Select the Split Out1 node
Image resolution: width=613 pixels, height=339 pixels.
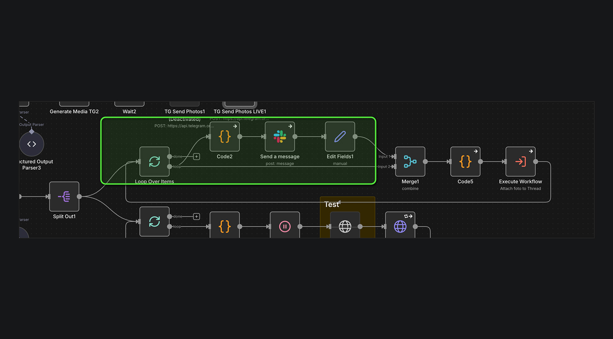64,196
